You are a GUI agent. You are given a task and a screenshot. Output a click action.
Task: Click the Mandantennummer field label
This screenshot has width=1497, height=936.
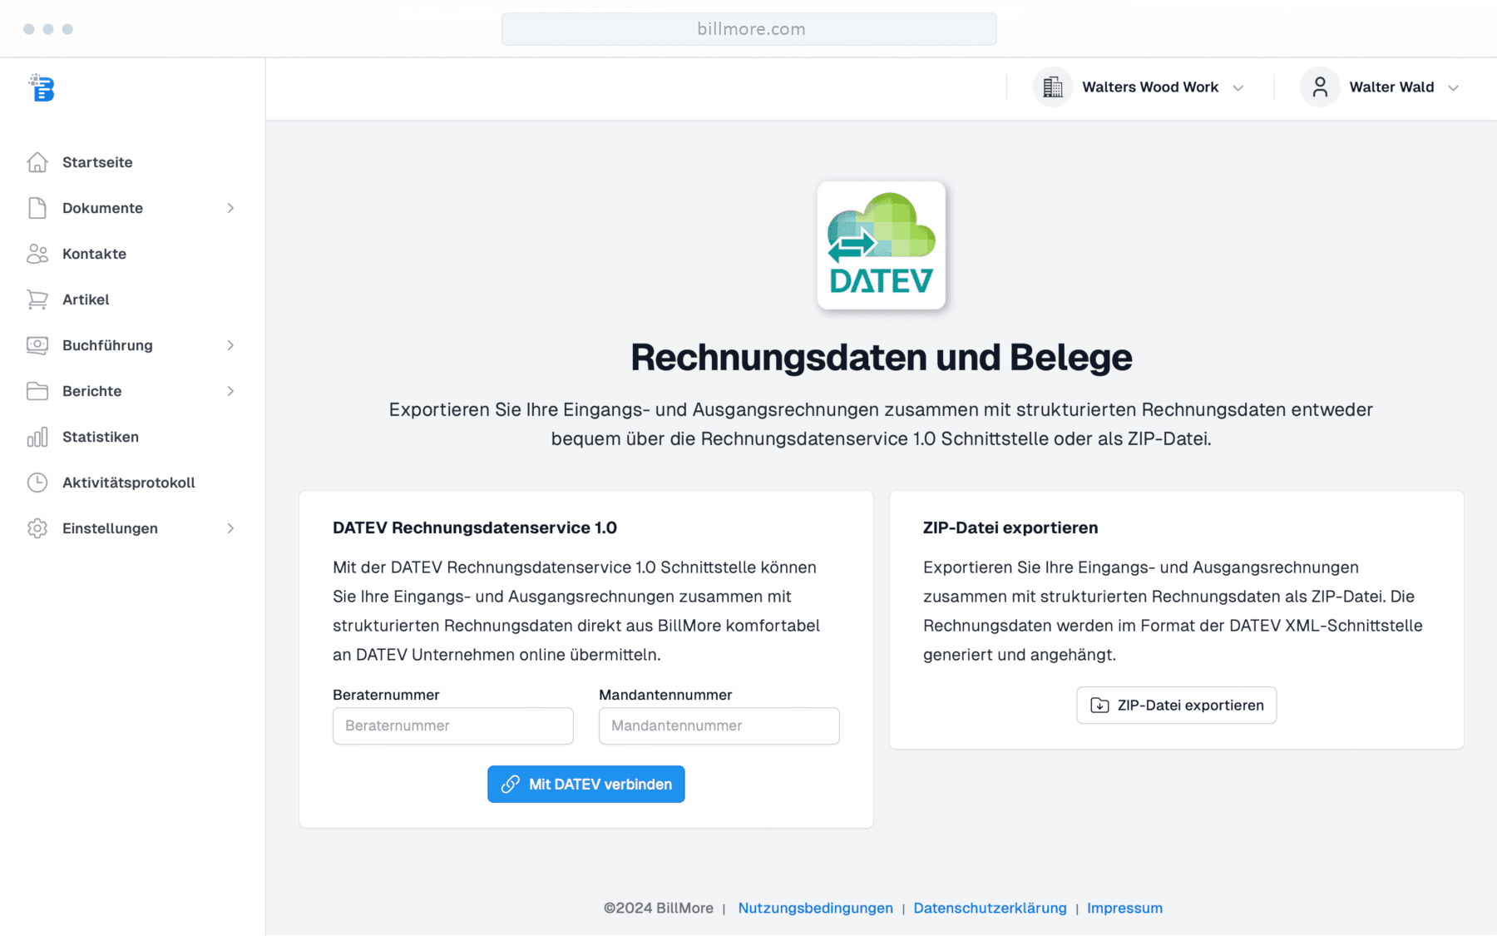pos(665,695)
